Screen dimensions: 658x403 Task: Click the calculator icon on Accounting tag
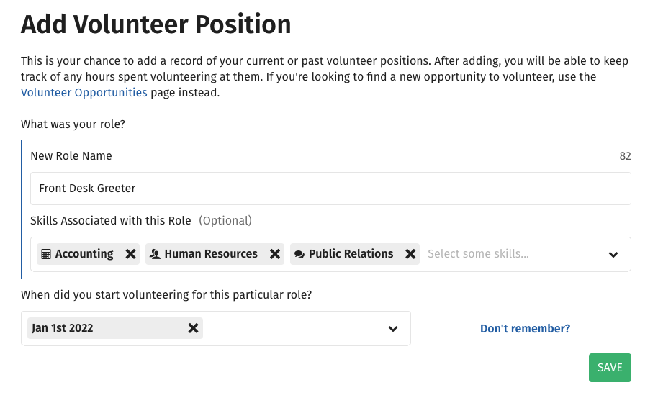point(46,254)
